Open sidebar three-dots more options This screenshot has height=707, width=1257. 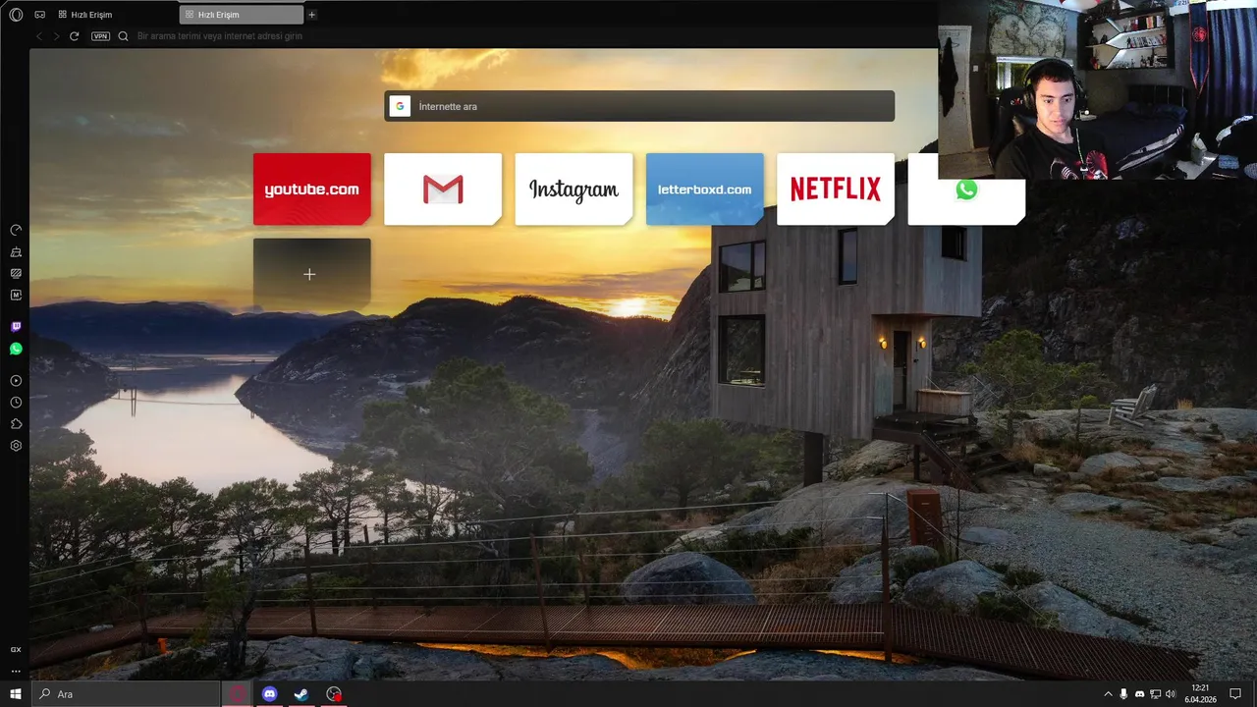coord(16,671)
